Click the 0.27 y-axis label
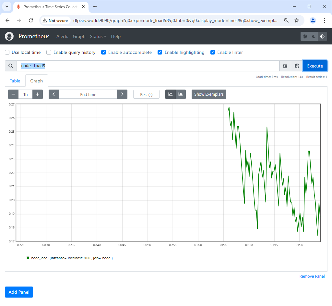 click(12, 104)
